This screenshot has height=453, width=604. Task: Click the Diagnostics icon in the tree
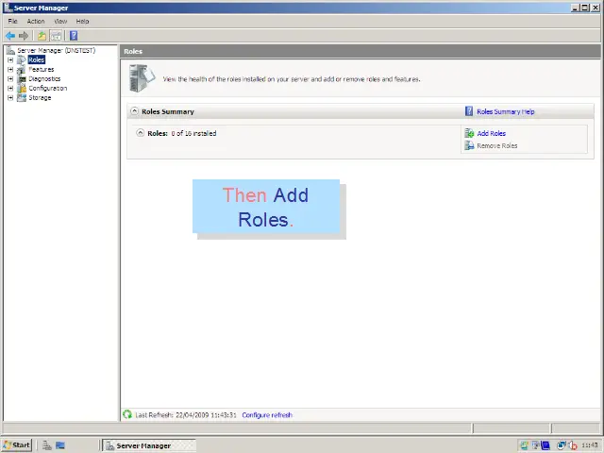pos(22,78)
